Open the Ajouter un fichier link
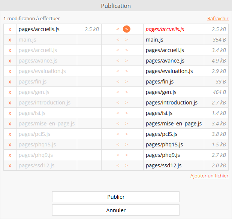This screenshot has height=219, width=232. (209, 176)
